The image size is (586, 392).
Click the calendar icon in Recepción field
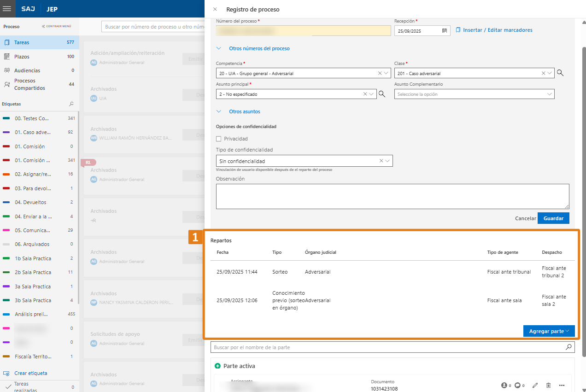pos(445,31)
